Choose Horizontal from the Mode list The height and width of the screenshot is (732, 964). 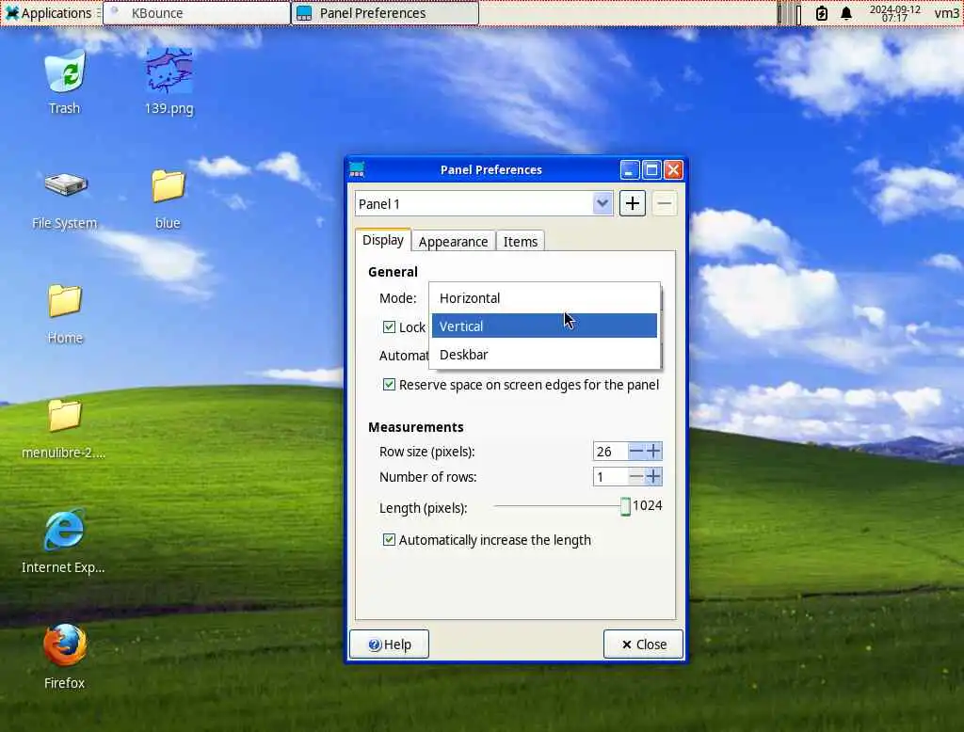[x=544, y=298]
